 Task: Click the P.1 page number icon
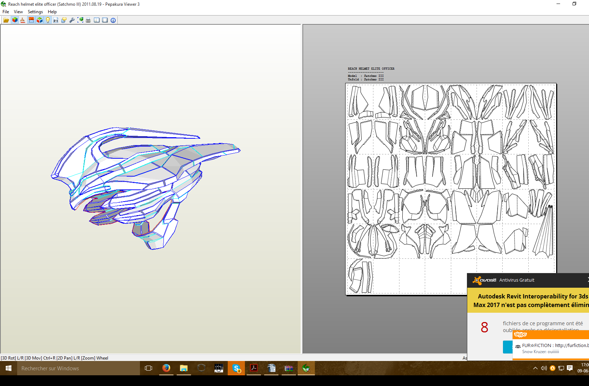coord(56,20)
